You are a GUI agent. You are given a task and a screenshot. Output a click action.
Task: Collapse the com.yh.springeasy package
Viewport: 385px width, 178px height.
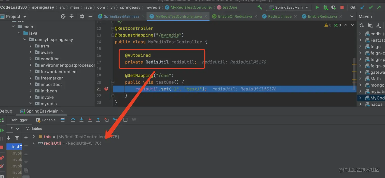(25, 39)
